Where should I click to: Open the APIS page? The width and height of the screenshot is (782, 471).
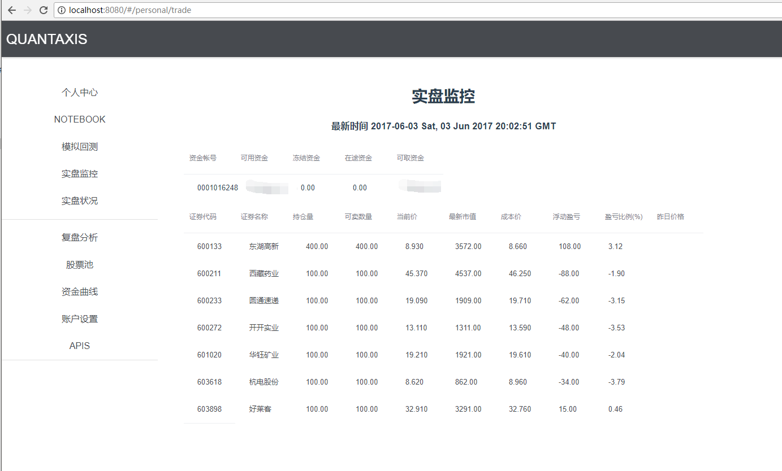[79, 345]
